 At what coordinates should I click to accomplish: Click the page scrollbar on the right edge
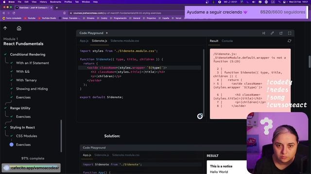pyautogui.click(x=310, y=62)
